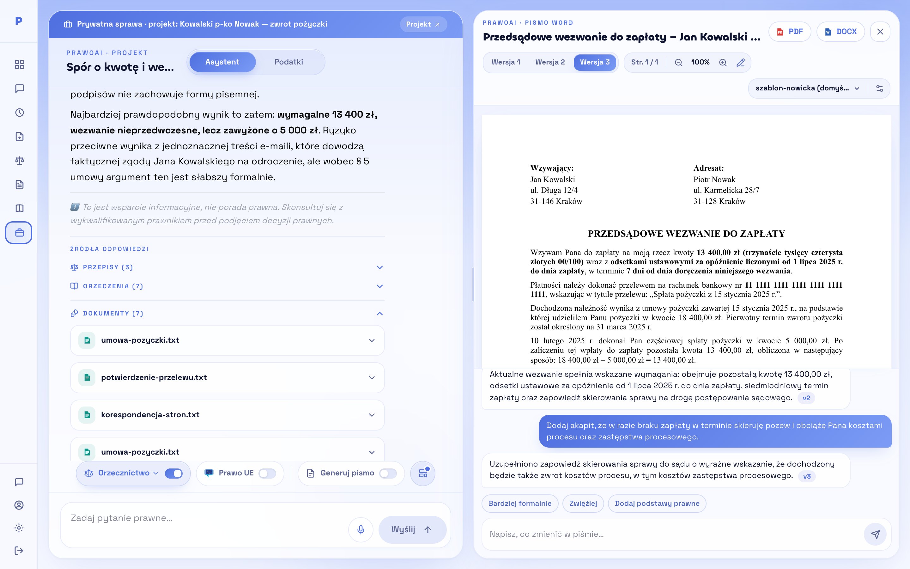Expand korespondencja-stron.txt document entry
910x569 pixels.
click(x=227, y=415)
